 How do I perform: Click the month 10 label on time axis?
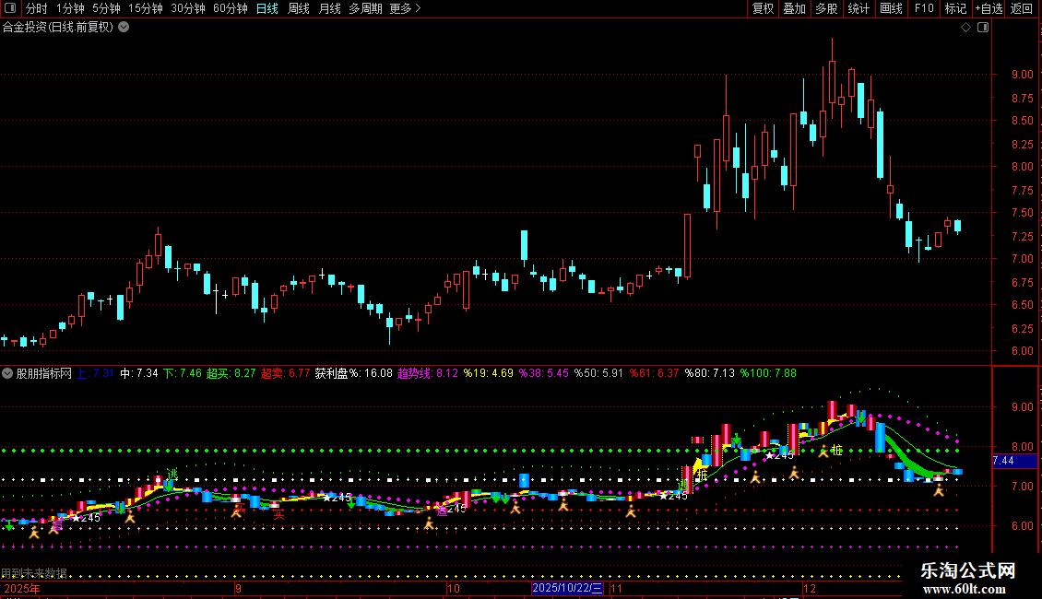tap(453, 588)
